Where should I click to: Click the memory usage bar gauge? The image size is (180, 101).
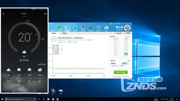(x=126, y=47)
